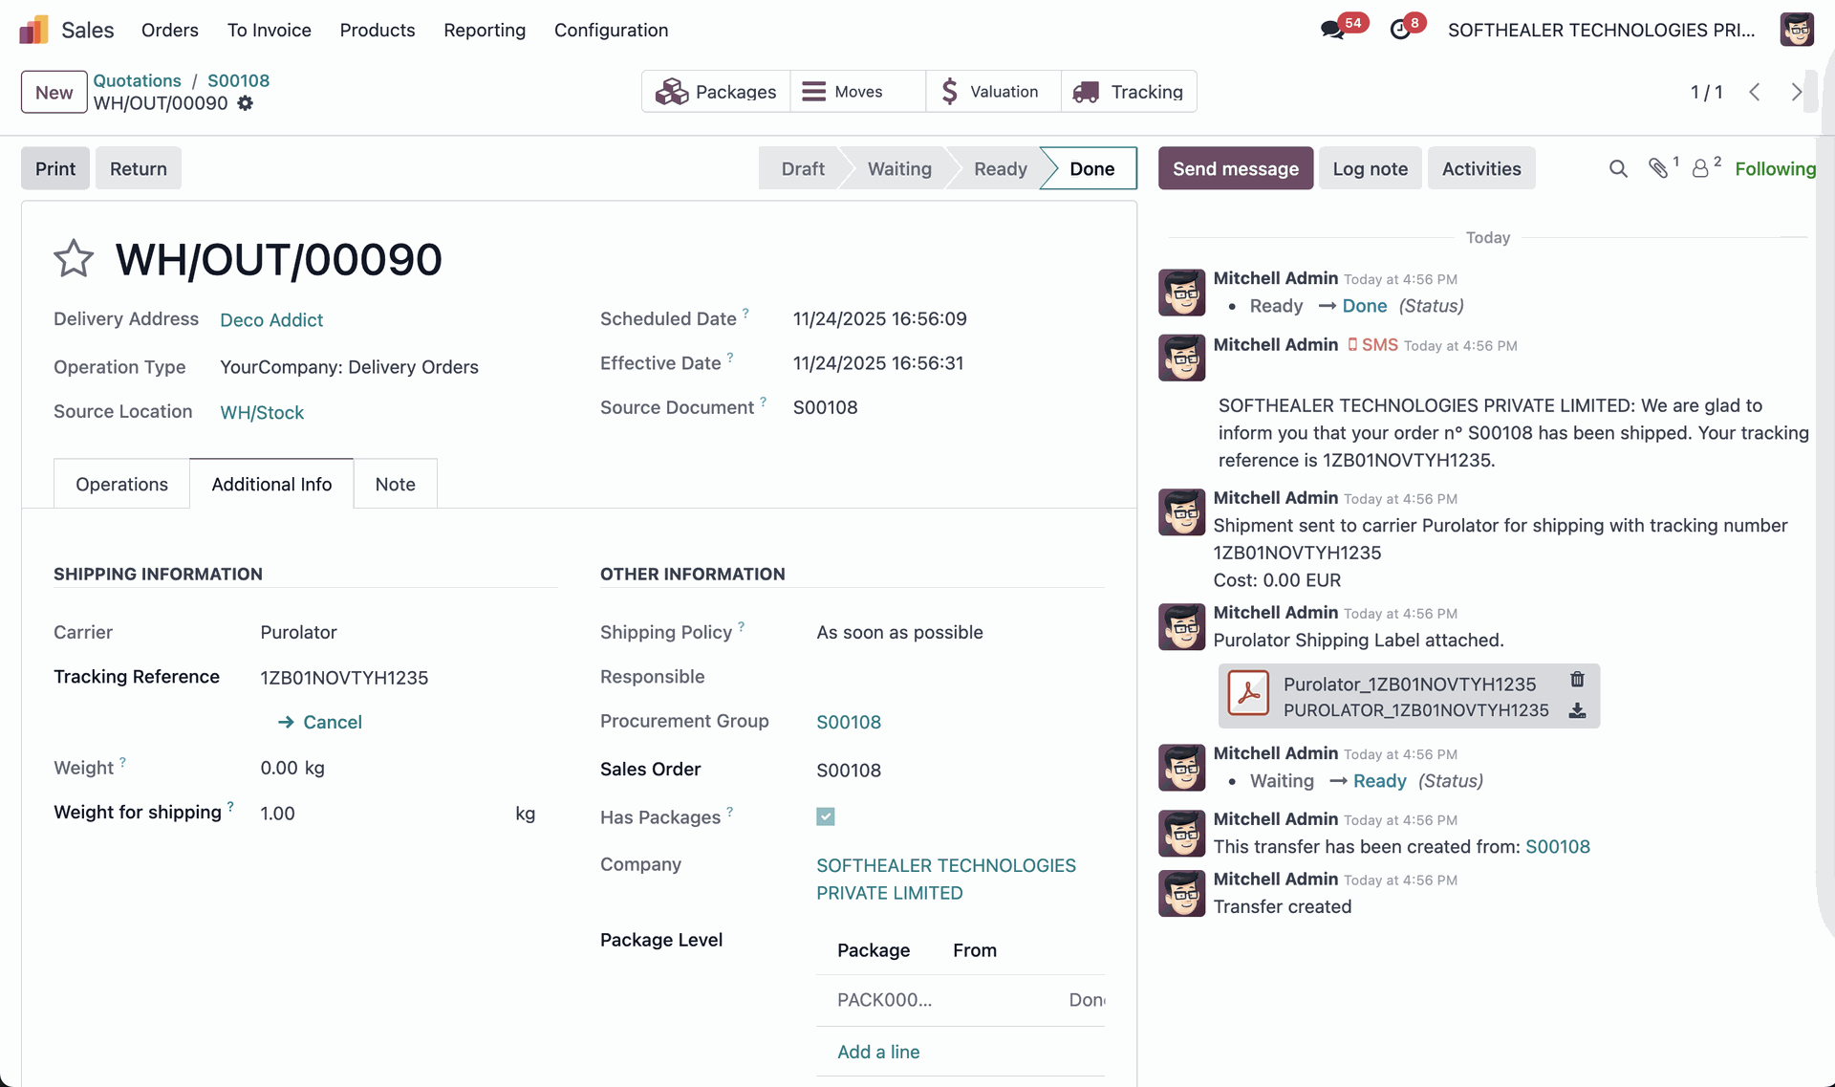Show followers using the person icon
Screen dimensions: 1835x1087
(x=1701, y=169)
